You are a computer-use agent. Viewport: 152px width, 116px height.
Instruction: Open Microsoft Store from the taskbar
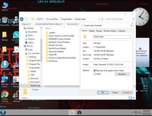[x=79, y=112]
